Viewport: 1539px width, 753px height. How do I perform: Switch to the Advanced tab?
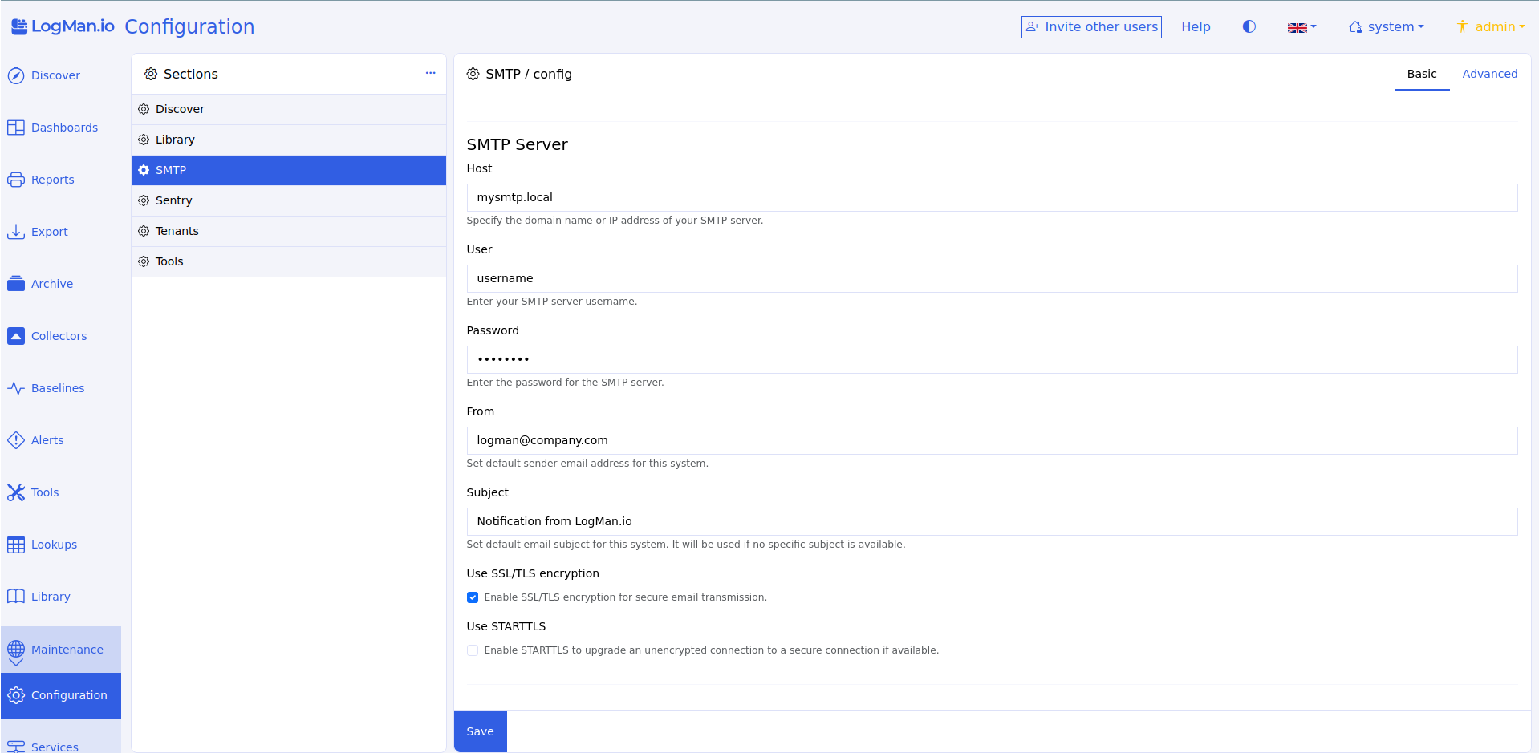pyautogui.click(x=1489, y=74)
